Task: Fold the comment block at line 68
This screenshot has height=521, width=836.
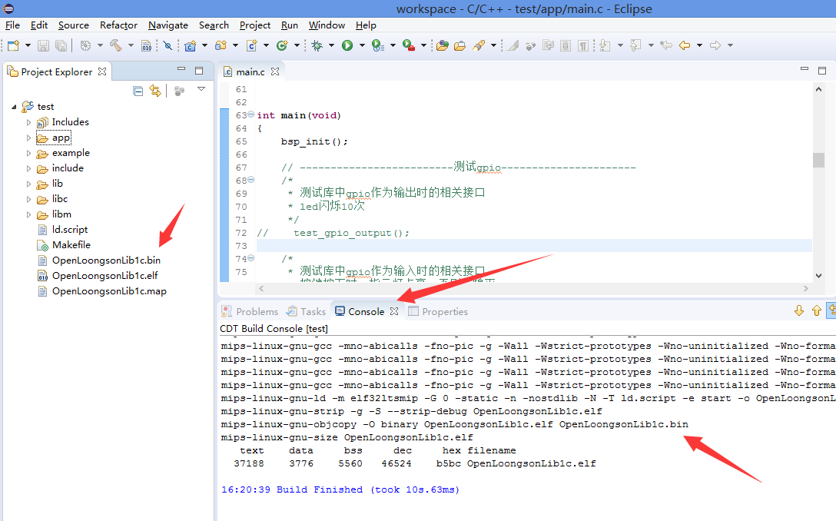Action: coord(251,180)
